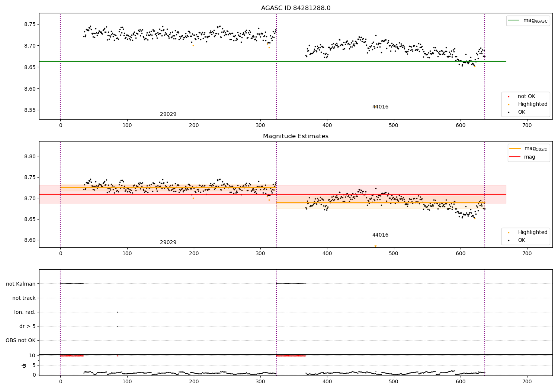Click y-axis tick 8.60 in Magnitude Estimates plot
Viewport: 558px width, 390px height.
29,240
